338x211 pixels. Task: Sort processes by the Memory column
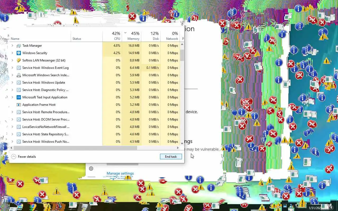(x=132, y=36)
